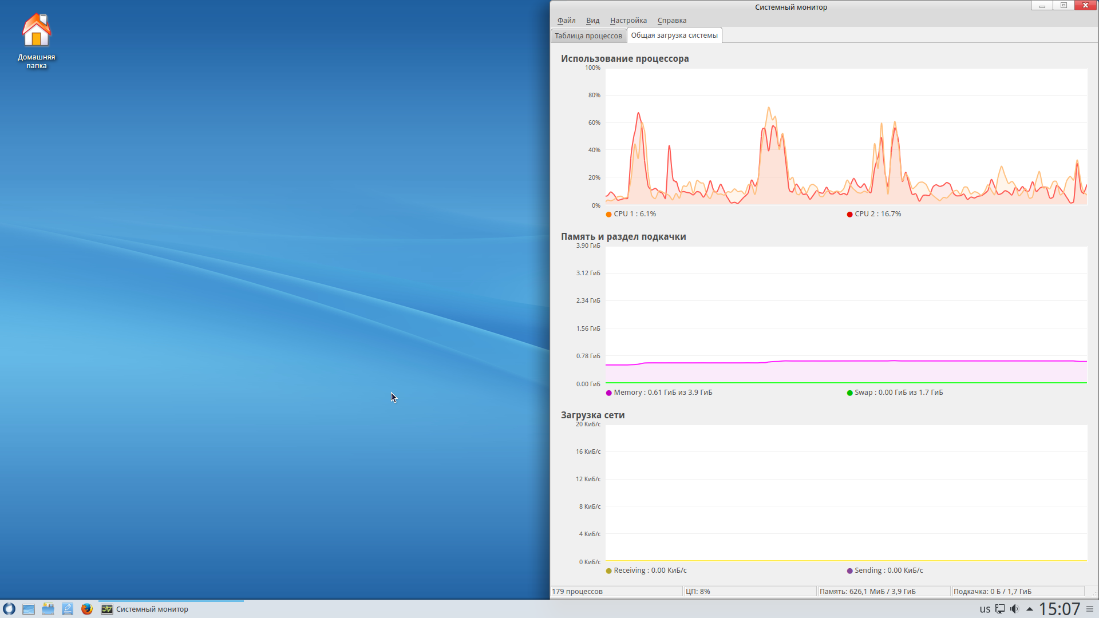The width and height of the screenshot is (1099, 618).
Task: Click the network connection tray icon
Action: [1000, 609]
